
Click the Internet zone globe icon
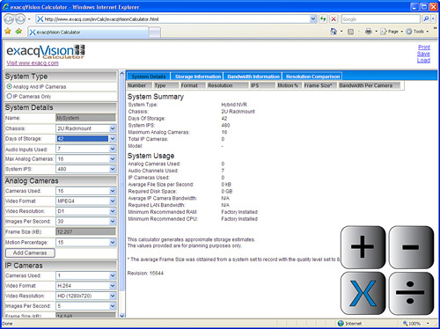tap(341, 323)
